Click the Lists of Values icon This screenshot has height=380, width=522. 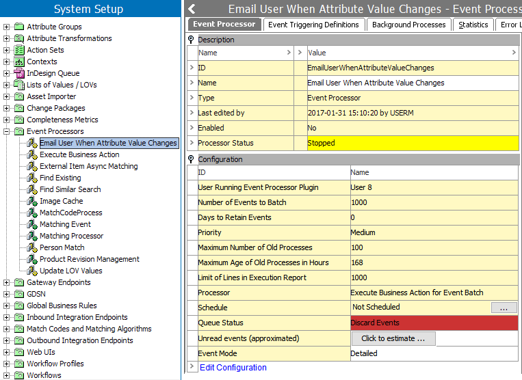click(19, 85)
